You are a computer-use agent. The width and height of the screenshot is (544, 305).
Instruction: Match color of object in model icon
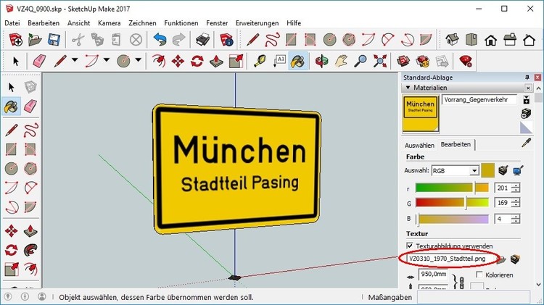[x=503, y=170]
